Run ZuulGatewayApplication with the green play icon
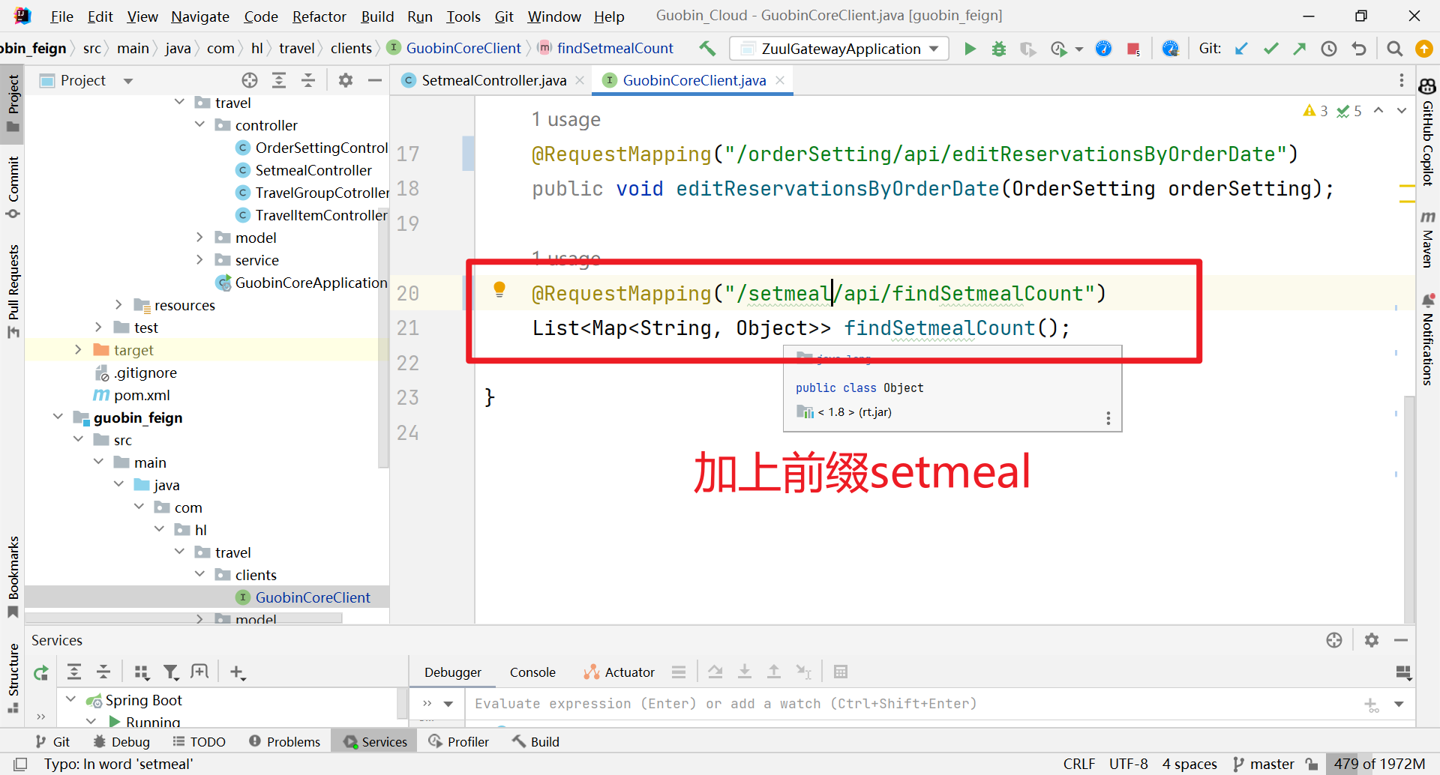 click(970, 49)
